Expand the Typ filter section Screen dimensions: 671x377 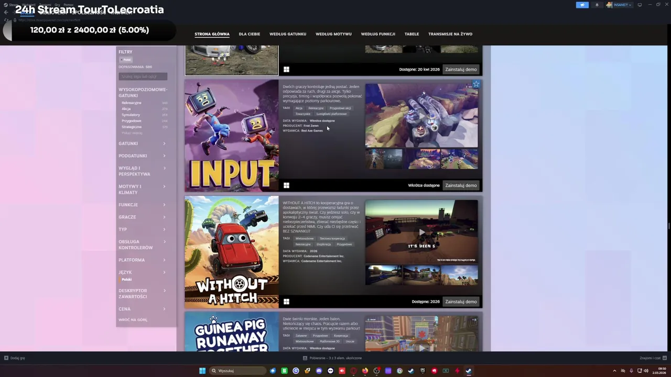click(142, 229)
